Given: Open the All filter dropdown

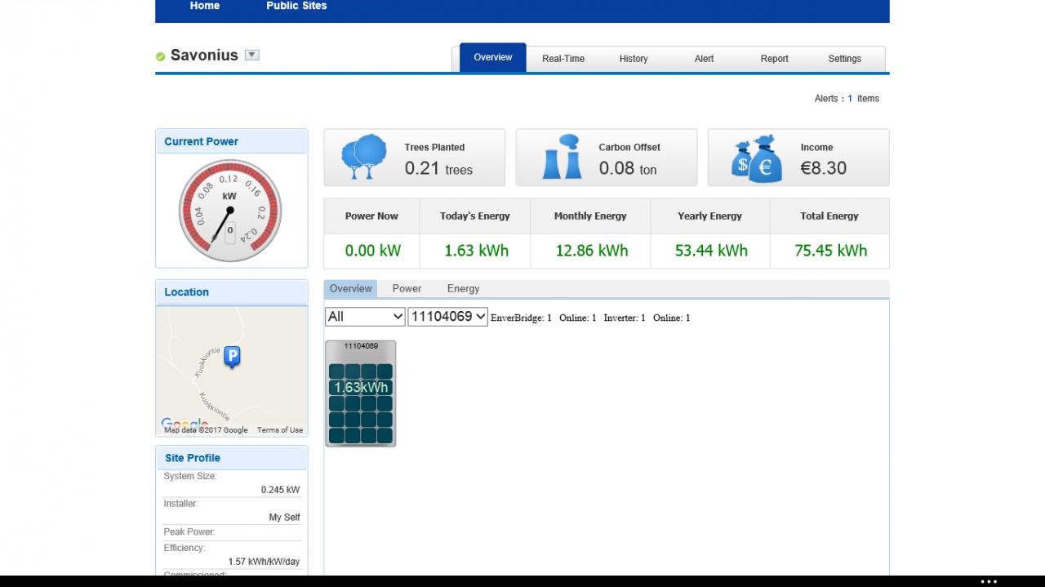Looking at the screenshot, I should [365, 317].
